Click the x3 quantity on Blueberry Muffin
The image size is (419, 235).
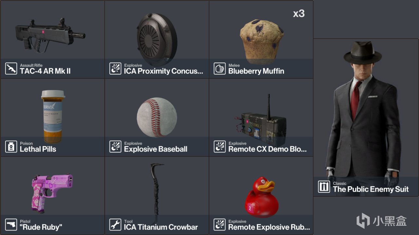299,14
